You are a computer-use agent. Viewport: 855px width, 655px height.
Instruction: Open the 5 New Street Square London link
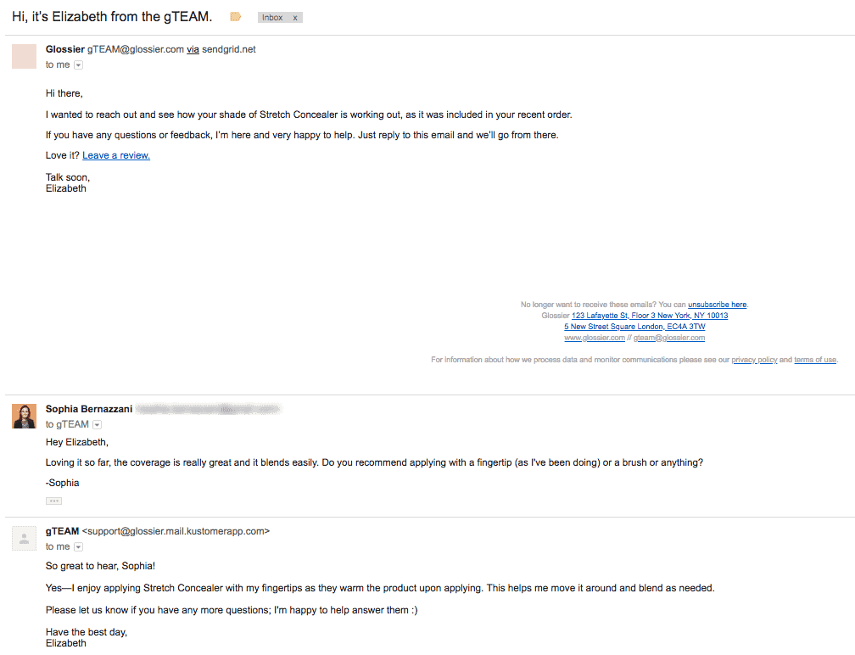coord(634,327)
